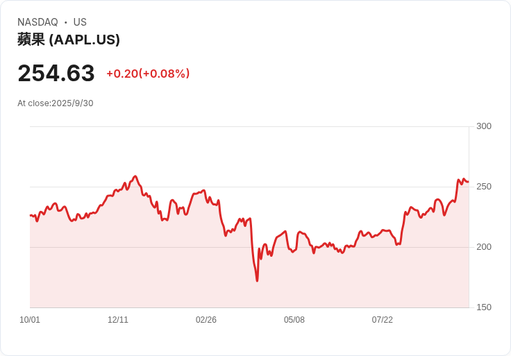
Task: Select the 05/08 date axis label
Action: point(294,320)
